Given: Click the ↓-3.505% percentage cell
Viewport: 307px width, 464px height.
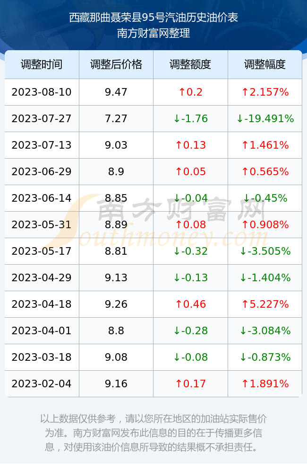Looking at the screenshot, I should 265,251.
